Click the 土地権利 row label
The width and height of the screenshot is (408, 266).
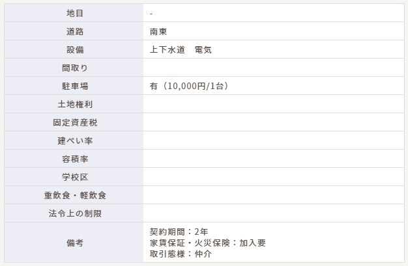[75, 104]
